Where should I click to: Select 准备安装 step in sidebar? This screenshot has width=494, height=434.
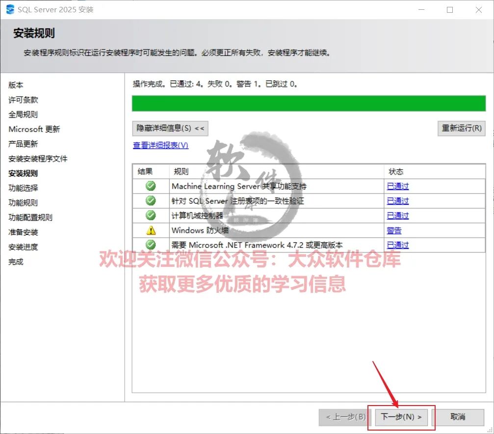tap(23, 232)
